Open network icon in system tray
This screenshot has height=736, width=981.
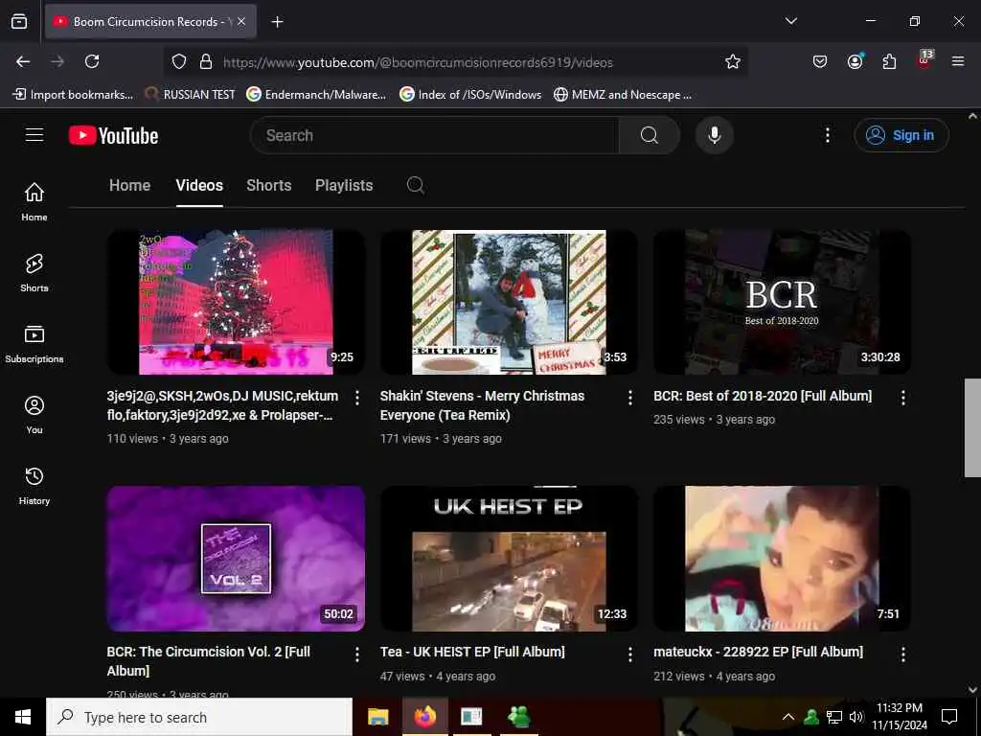point(833,717)
